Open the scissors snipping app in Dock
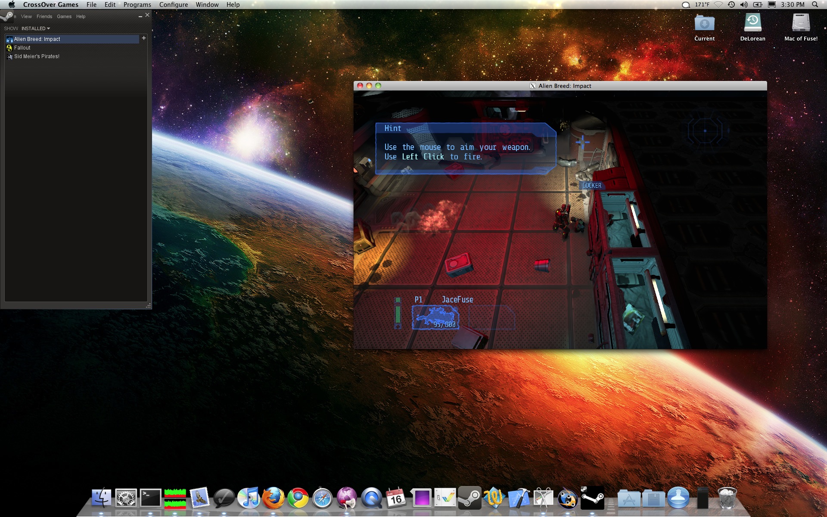 tap(543, 498)
